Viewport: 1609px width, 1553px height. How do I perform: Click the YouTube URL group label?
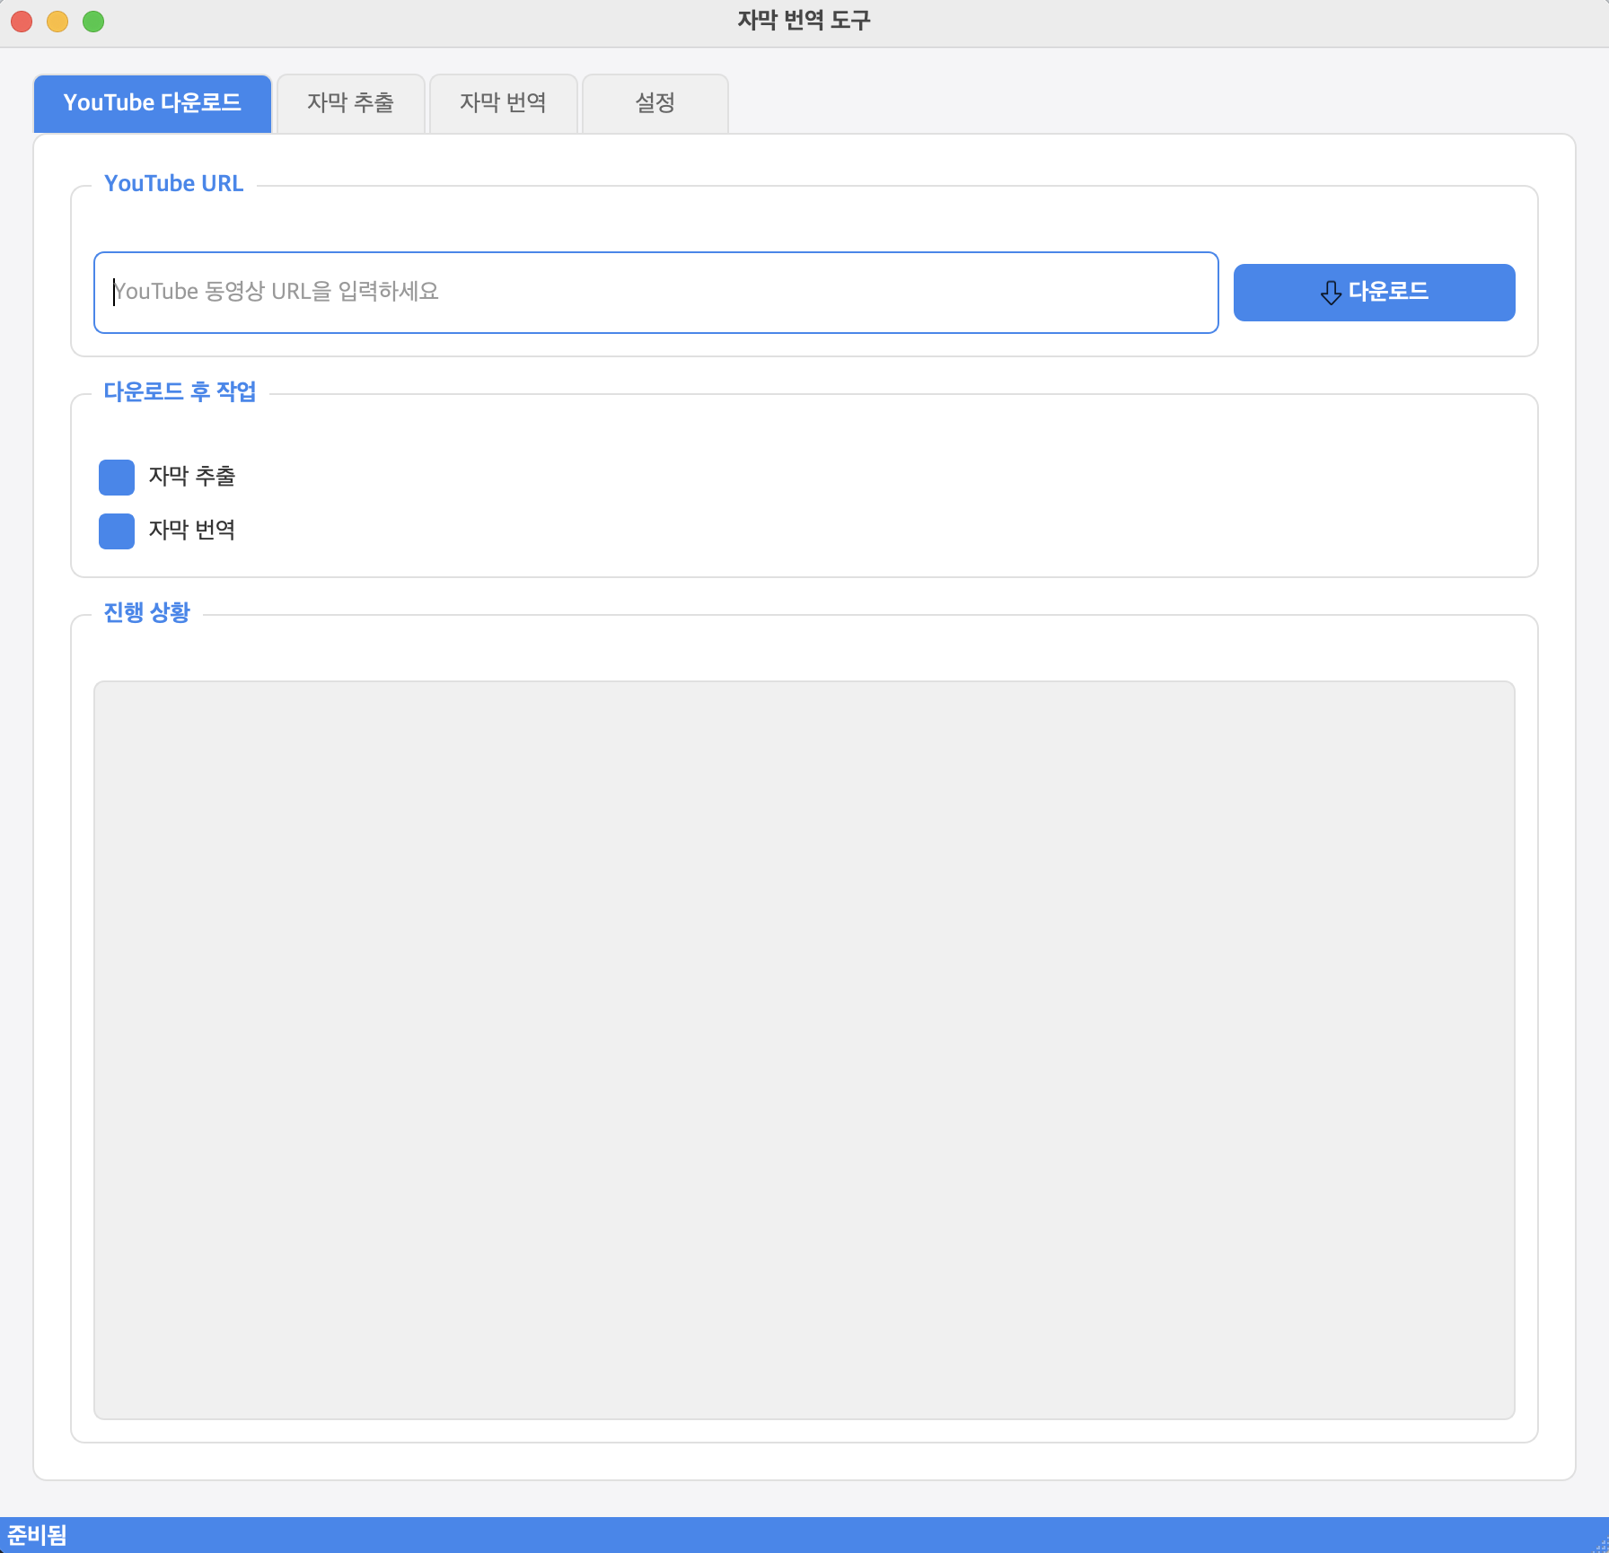[174, 183]
